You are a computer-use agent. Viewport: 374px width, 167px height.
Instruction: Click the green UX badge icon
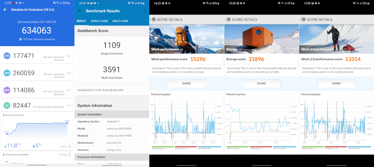(x=7, y=105)
